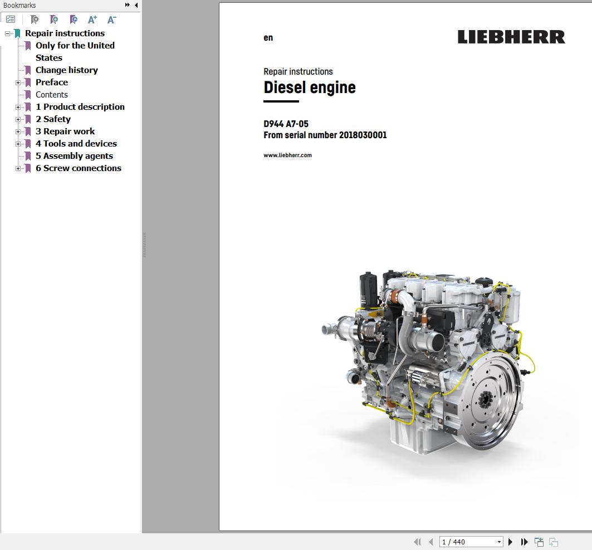Screen dimensions: 592x550
Task: Open the page number dropdown arrow
Action: coord(499,542)
